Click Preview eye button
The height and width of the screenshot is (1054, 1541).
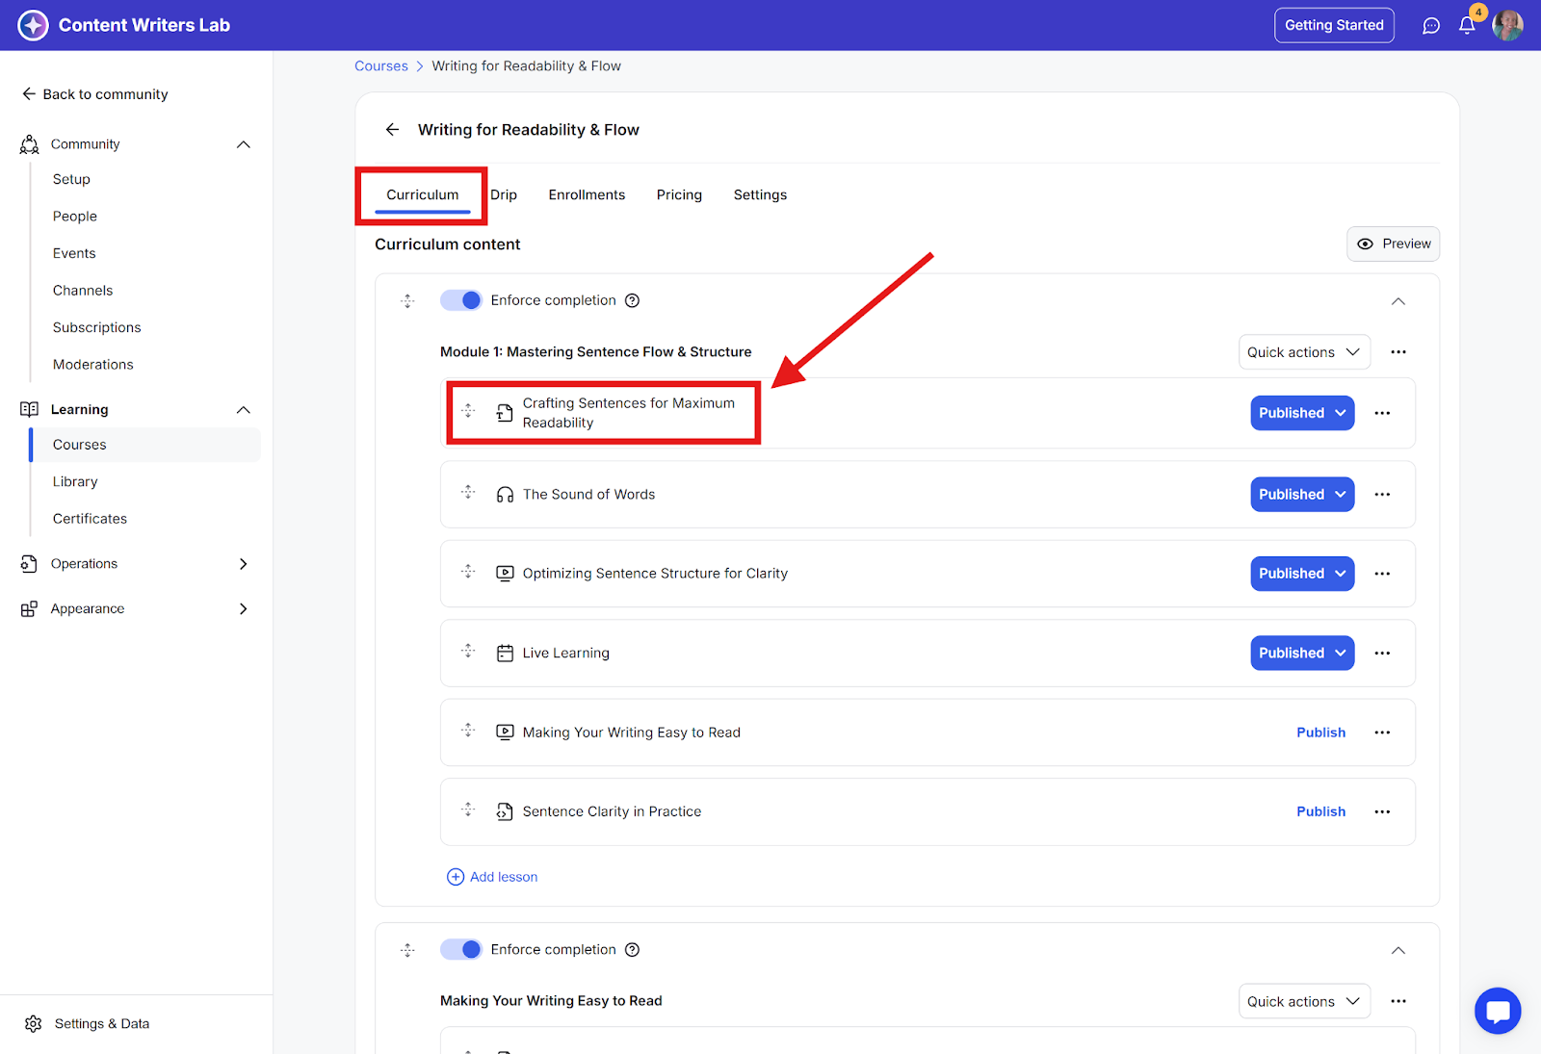click(1393, 244)
